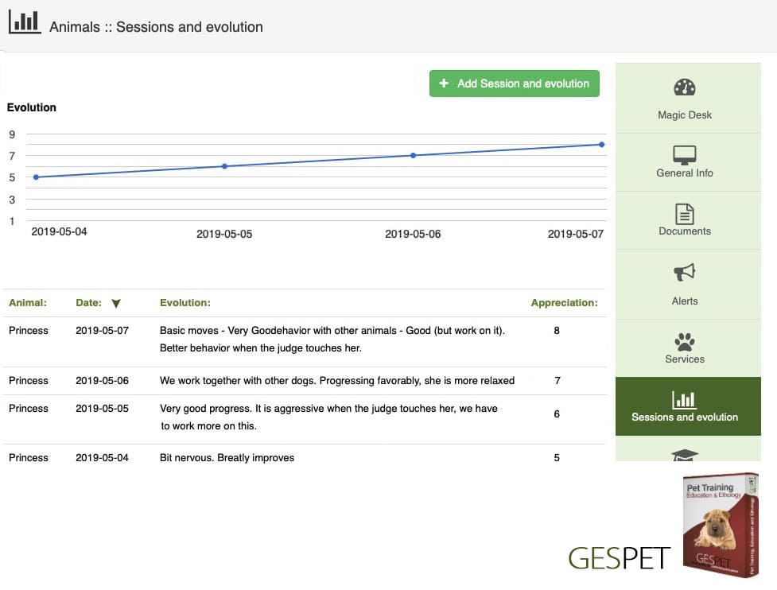Image resolution: width=777 pixels, height=590 pixels.
Task: Click the 2019-05-07 point on Evolution chart
Action: (x=601, y=145)
